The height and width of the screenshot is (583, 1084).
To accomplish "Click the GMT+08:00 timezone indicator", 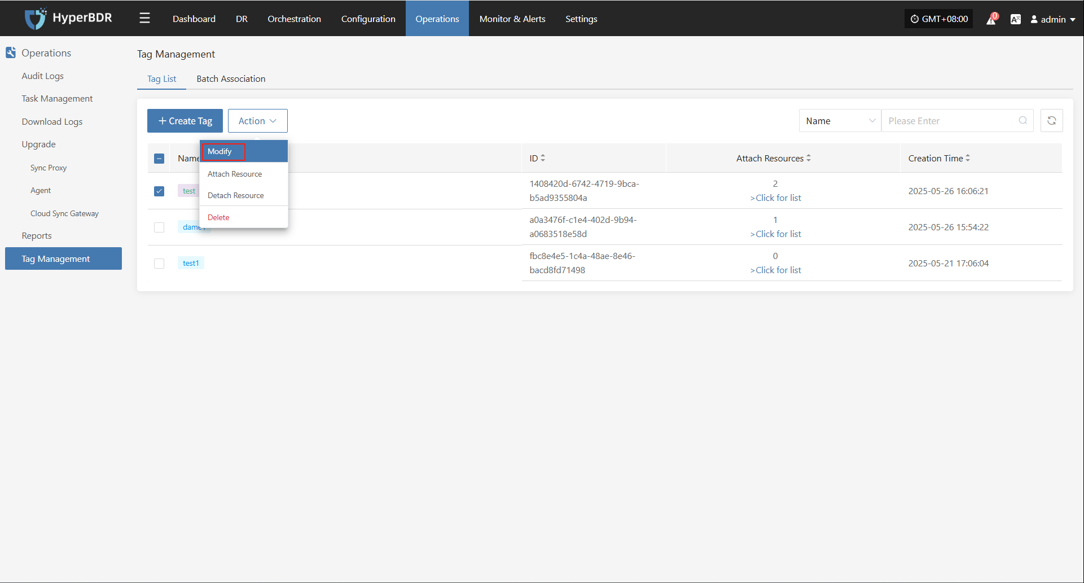I will tap(939, 19).
